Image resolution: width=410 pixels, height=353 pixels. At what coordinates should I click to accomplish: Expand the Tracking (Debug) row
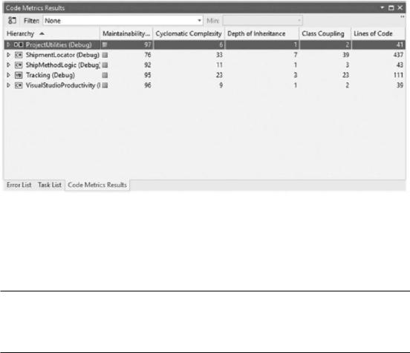tap(8, 75)
